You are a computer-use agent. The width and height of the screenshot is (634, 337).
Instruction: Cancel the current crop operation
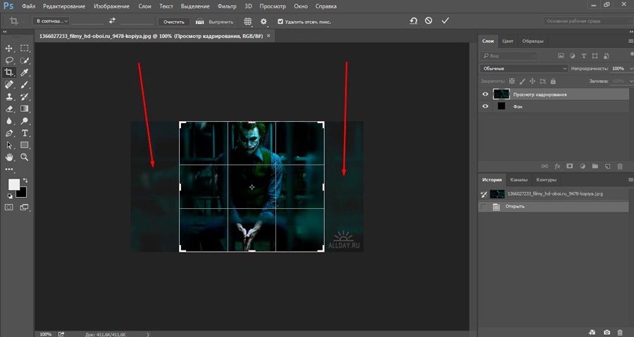pyautogui.click(x=428, y=20)
